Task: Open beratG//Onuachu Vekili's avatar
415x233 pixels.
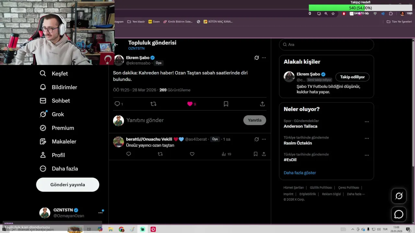Action: click(x=118, y=142)
